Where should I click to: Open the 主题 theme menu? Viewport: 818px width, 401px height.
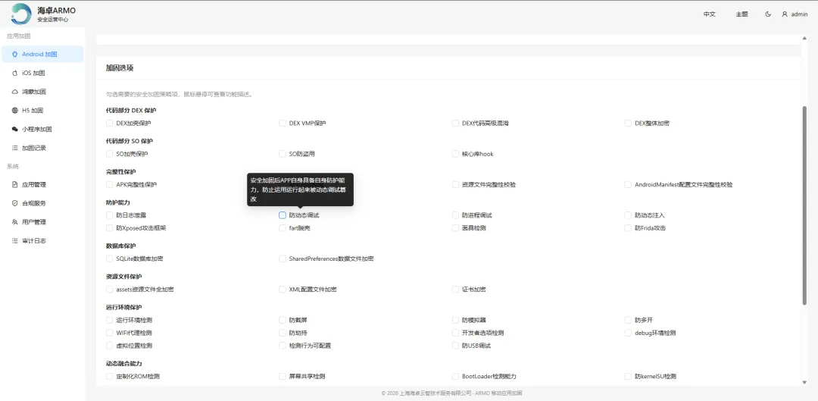click(x=742, y=14)
